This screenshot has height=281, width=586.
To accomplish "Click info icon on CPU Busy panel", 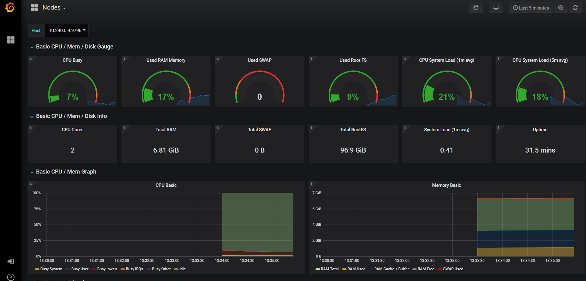I will (31, 58).
